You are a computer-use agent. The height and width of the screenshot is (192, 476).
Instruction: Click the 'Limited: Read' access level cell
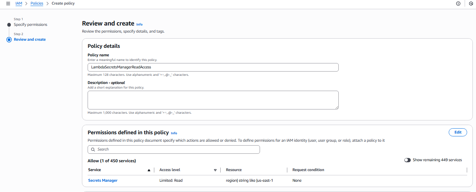tap(171, 181)
